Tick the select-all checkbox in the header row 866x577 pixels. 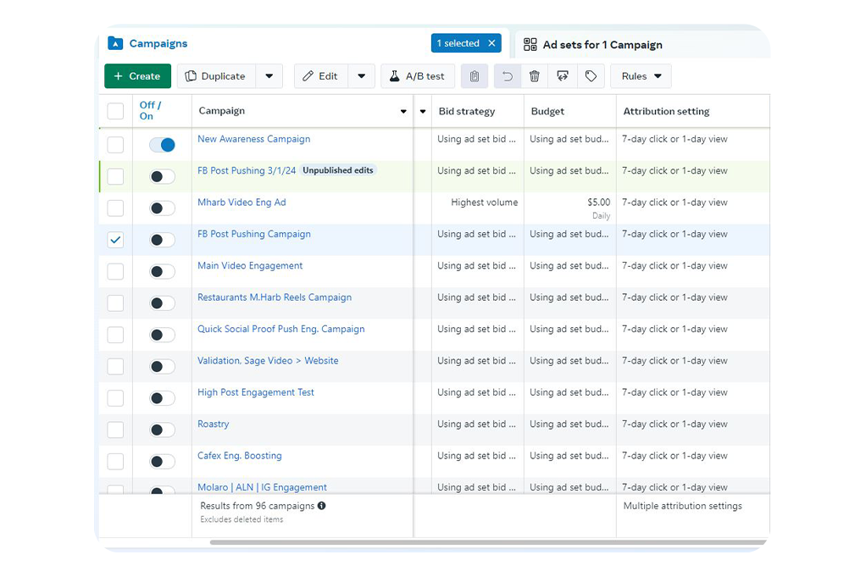[115, 111]
